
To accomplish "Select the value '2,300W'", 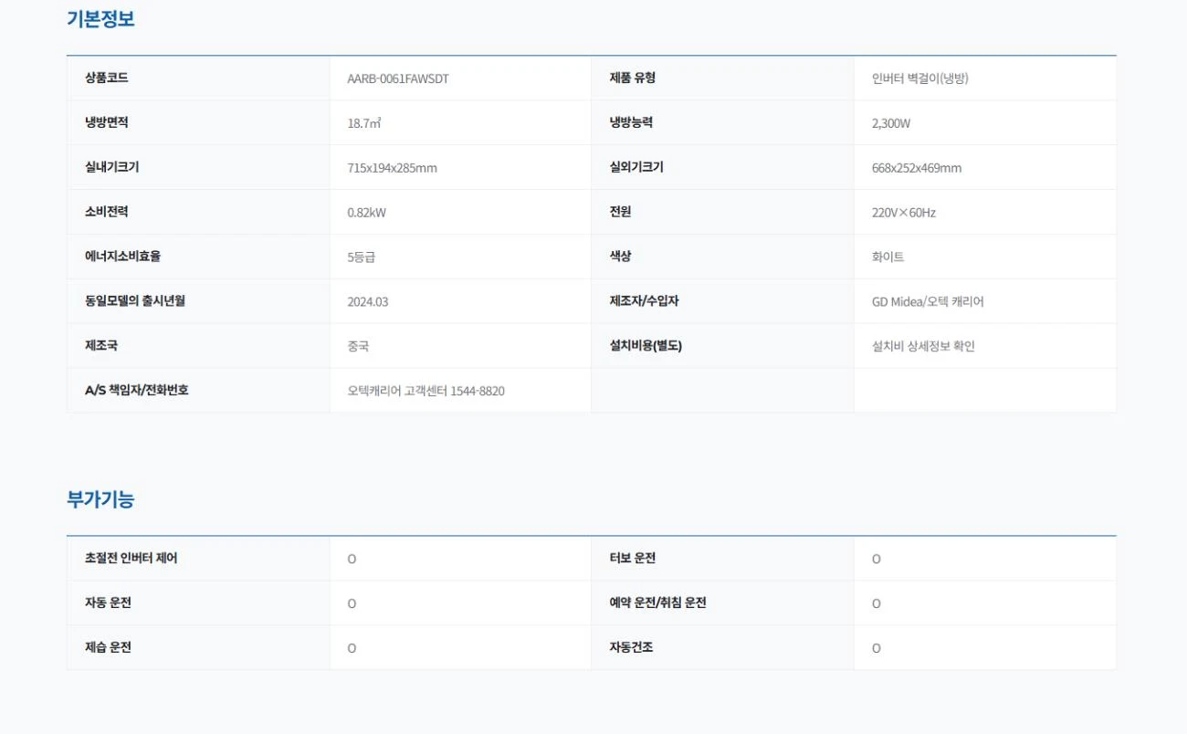I will [891, 123].
